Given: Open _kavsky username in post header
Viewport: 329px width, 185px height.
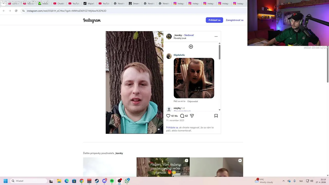Looking at the screenshot, I should (x=178, y=35).
